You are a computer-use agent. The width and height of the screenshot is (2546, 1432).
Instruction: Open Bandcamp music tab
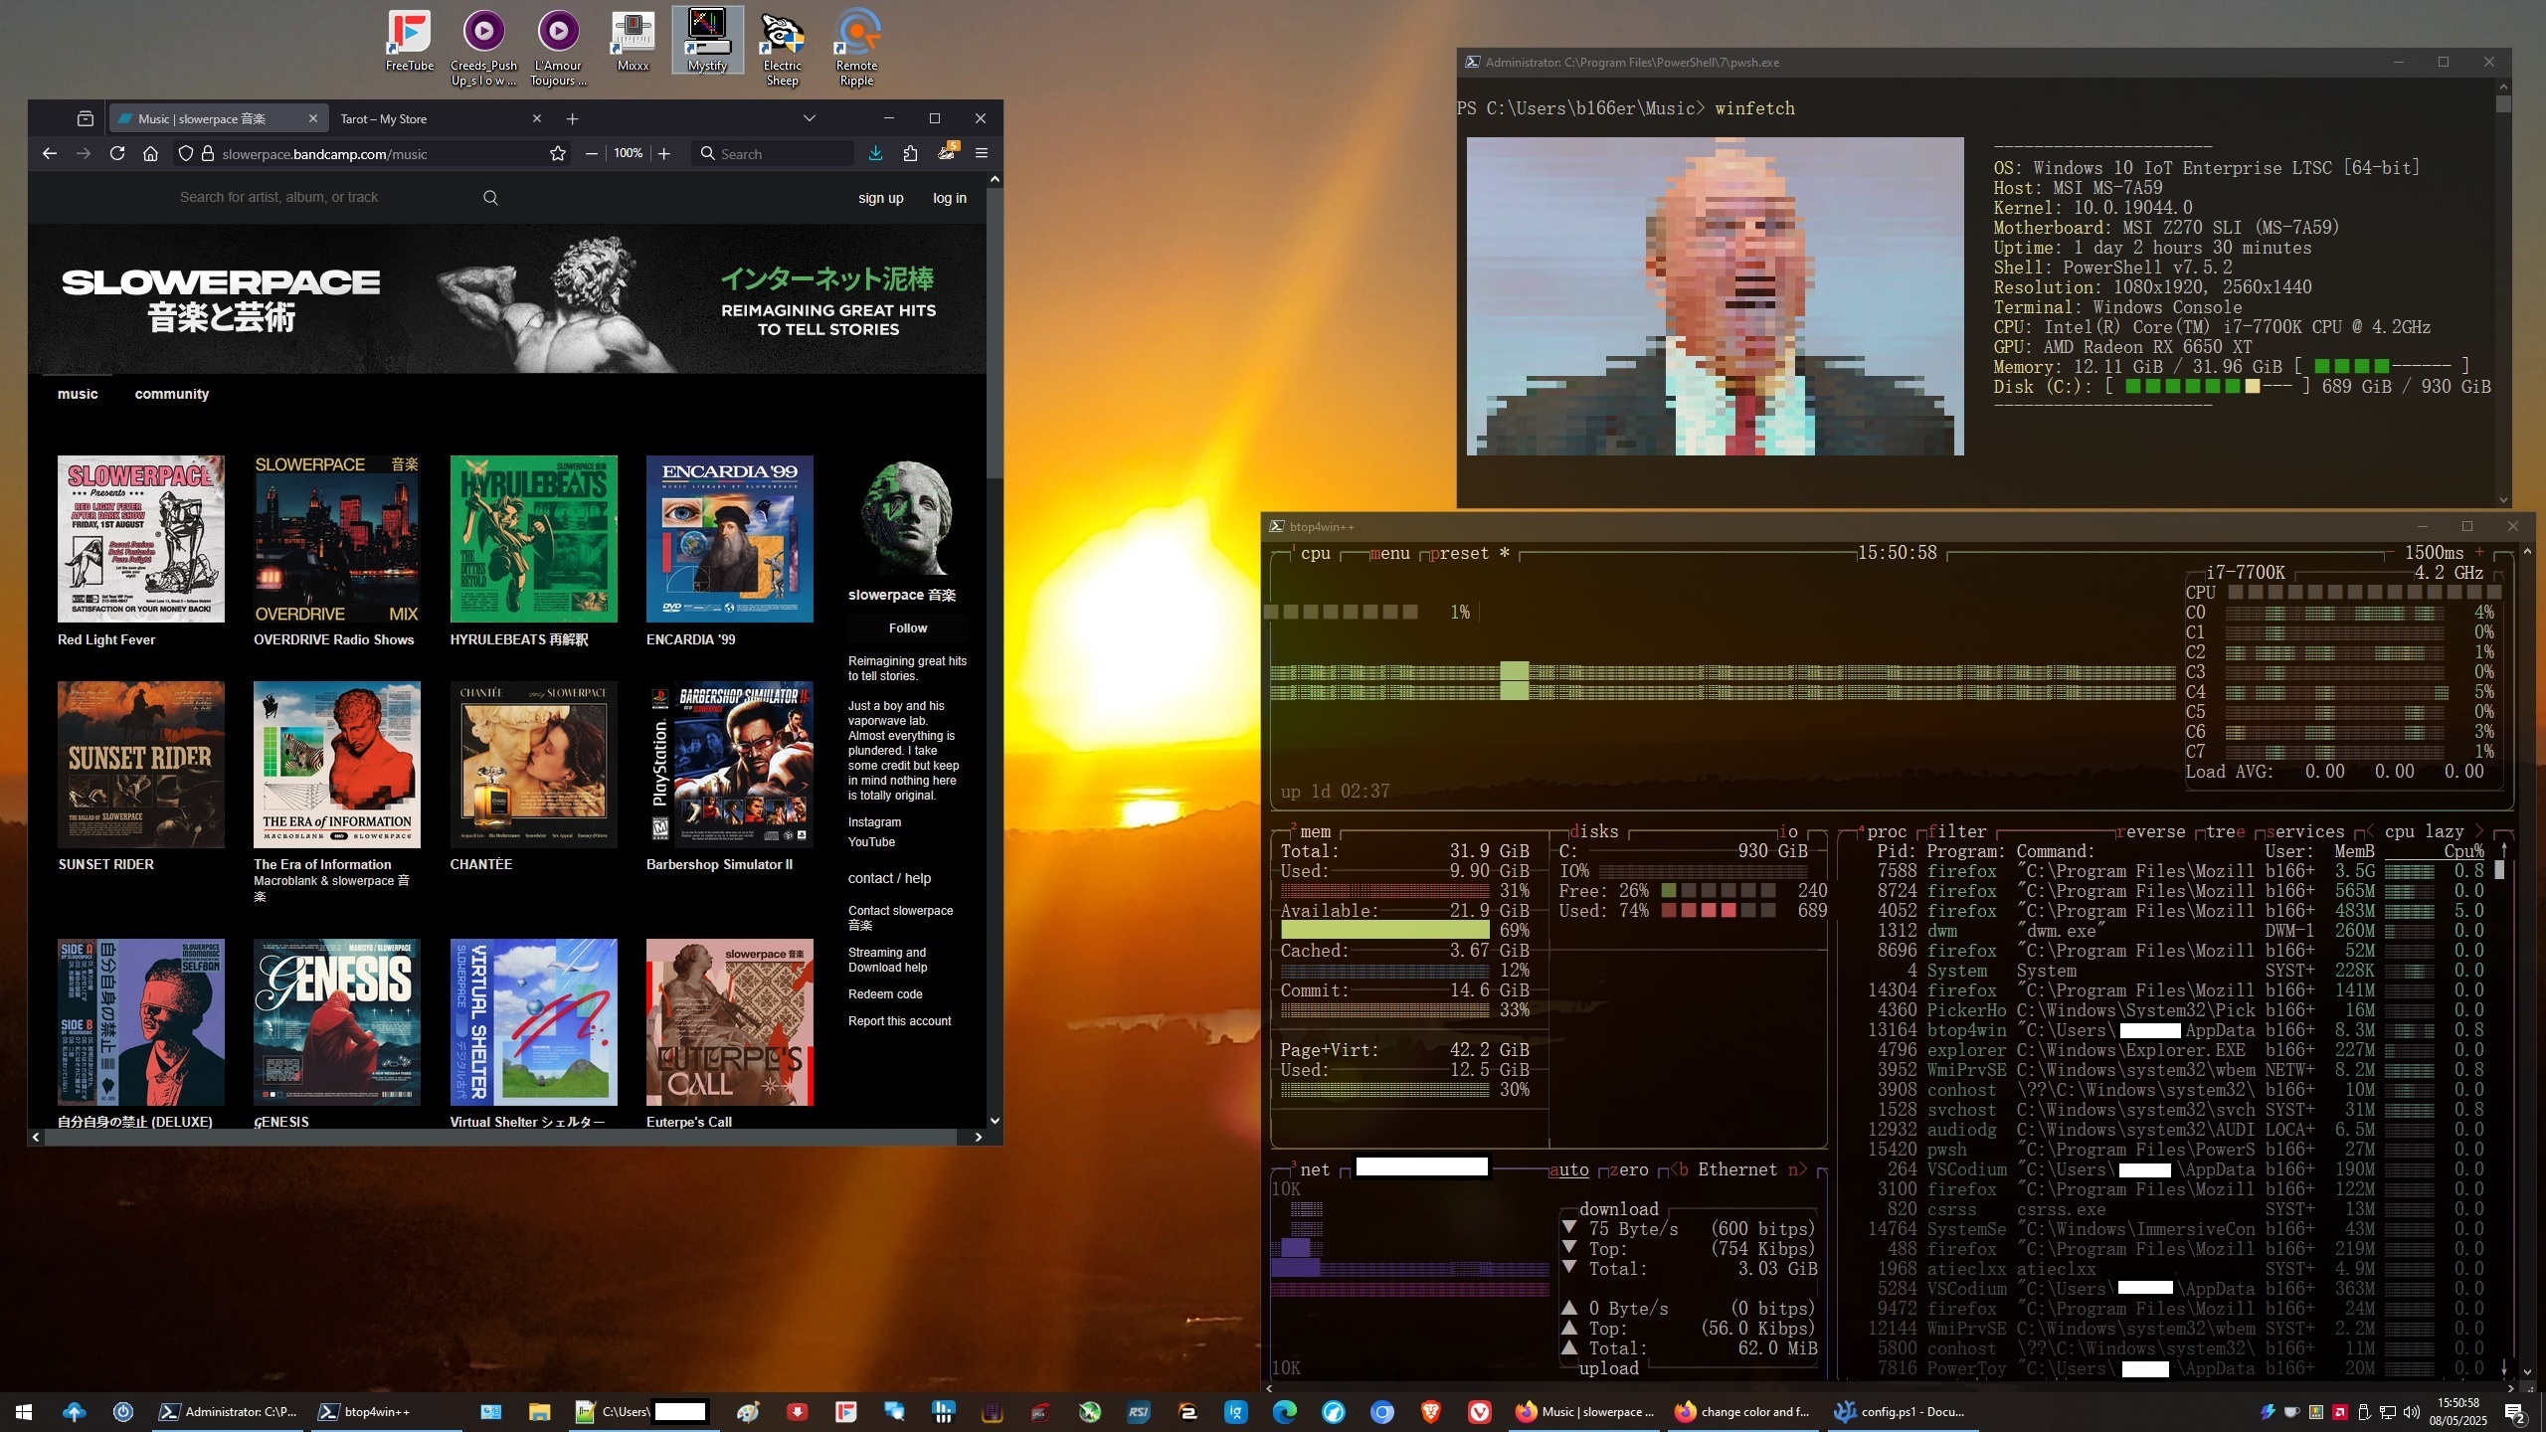pos(78,394)
